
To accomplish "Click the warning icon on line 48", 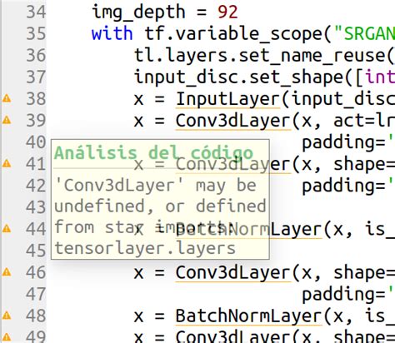I will pos(7,316).
